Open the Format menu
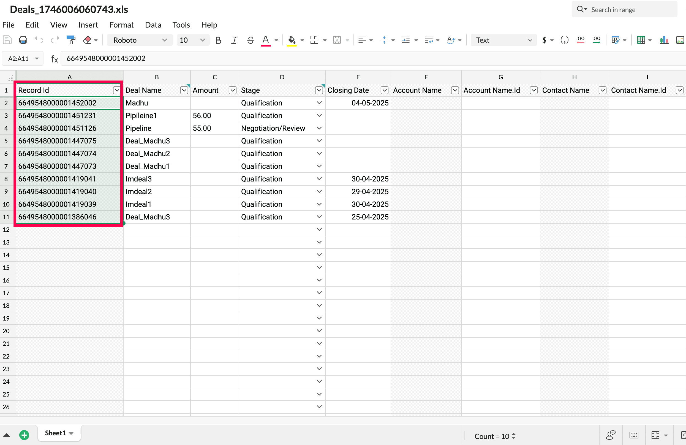This screenshot has width=686, height=445. (121, 25)
